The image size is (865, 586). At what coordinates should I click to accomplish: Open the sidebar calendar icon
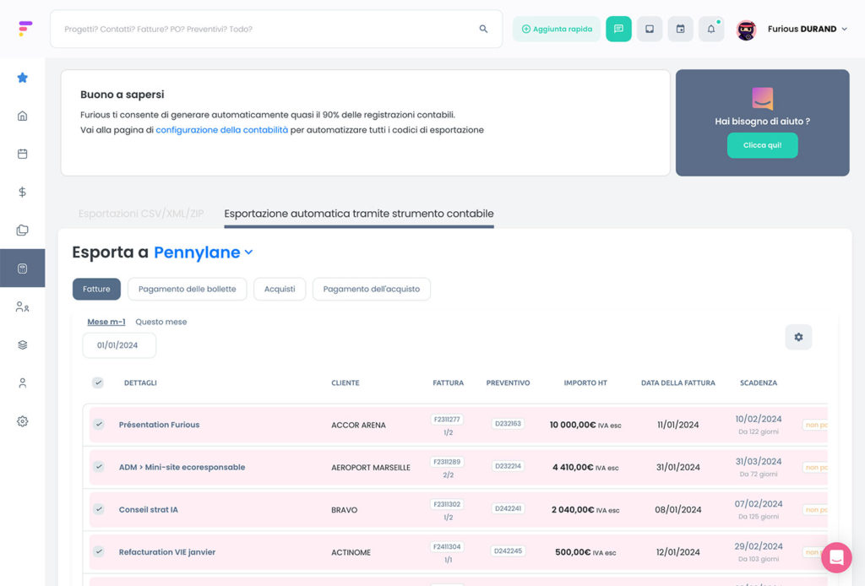pyautogui.click(x=23, y=154)
